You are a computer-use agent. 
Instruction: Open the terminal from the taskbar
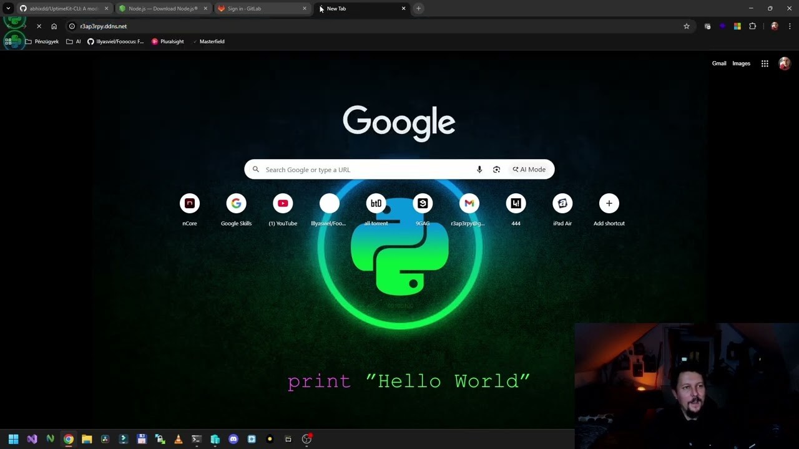point(197,439)
